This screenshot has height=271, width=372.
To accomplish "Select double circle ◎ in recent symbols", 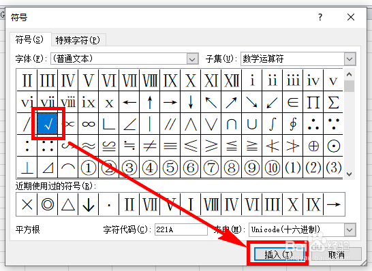I will click(x=48, y=204).
